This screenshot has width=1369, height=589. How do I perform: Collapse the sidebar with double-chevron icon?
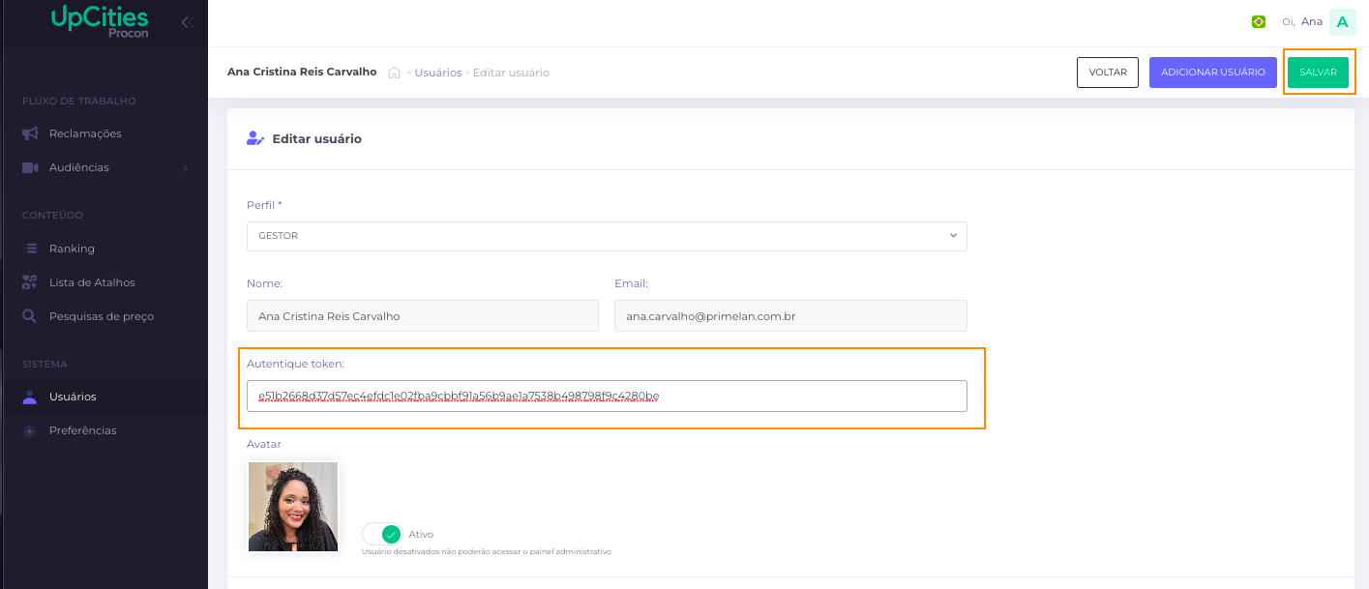(187, 22)
